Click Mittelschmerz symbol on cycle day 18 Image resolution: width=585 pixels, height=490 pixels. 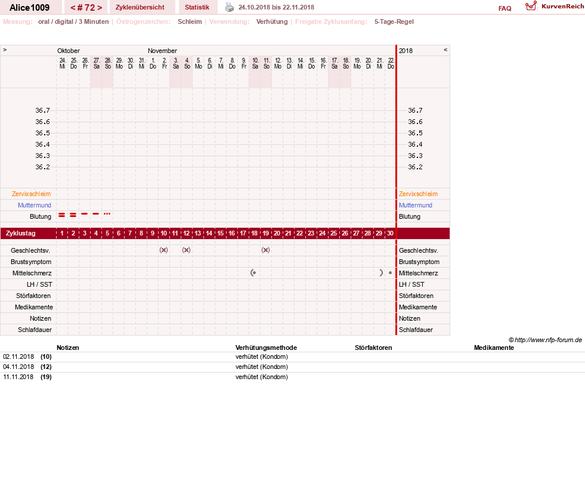coord(253,273)
